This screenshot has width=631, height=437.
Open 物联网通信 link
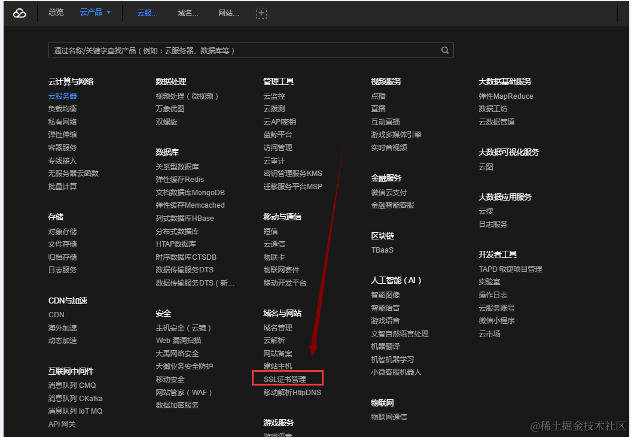(389, 417)
